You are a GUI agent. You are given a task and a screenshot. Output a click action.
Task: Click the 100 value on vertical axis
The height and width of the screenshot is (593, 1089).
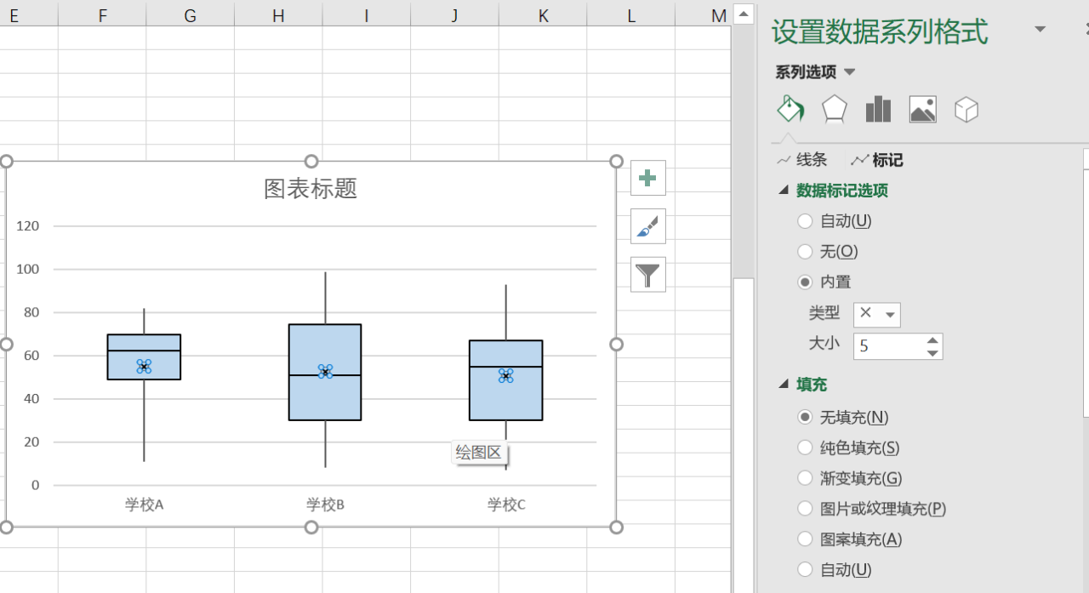(x=28, y=269)
